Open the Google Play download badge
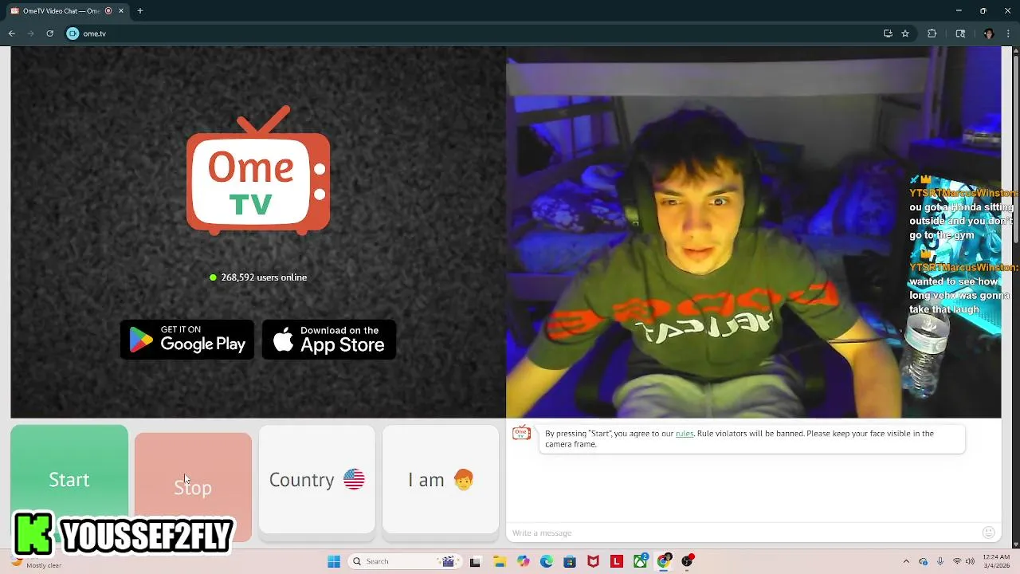This screenshot has width=1020, height=574. pos(187,340)
